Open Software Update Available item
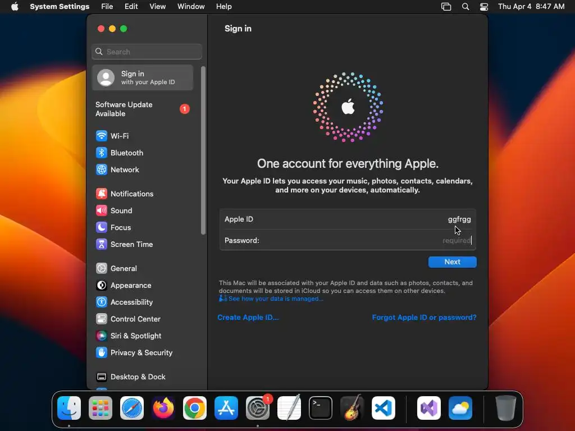 (143, 109)
